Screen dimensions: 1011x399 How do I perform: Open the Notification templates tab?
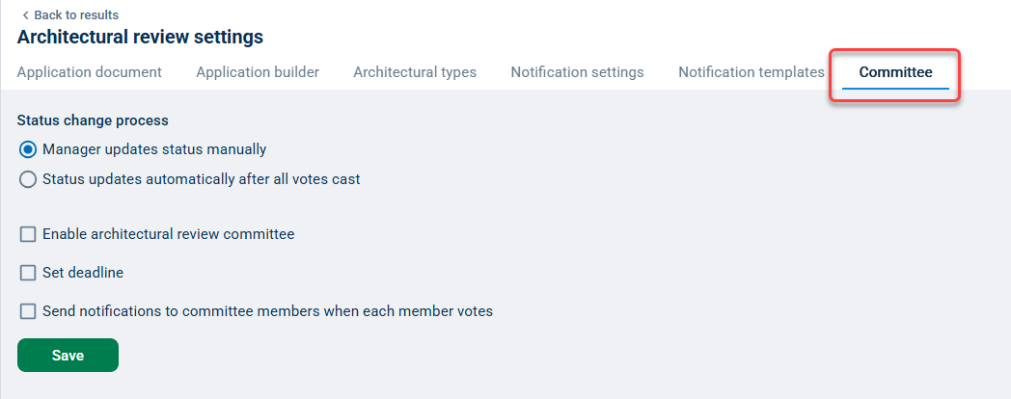point(751,72)
